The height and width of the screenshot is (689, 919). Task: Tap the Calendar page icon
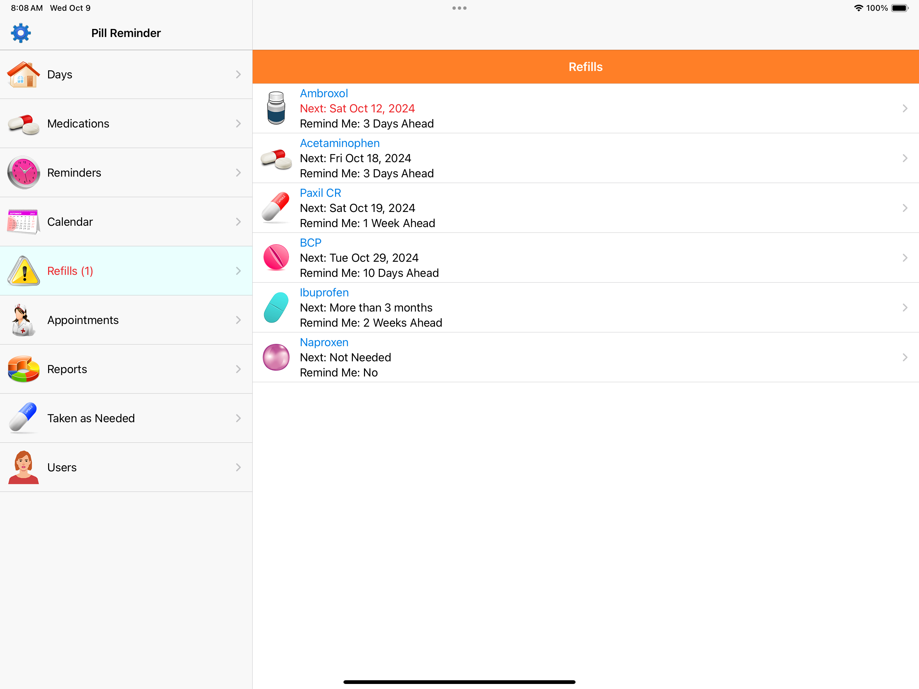[x=24, y=221]
